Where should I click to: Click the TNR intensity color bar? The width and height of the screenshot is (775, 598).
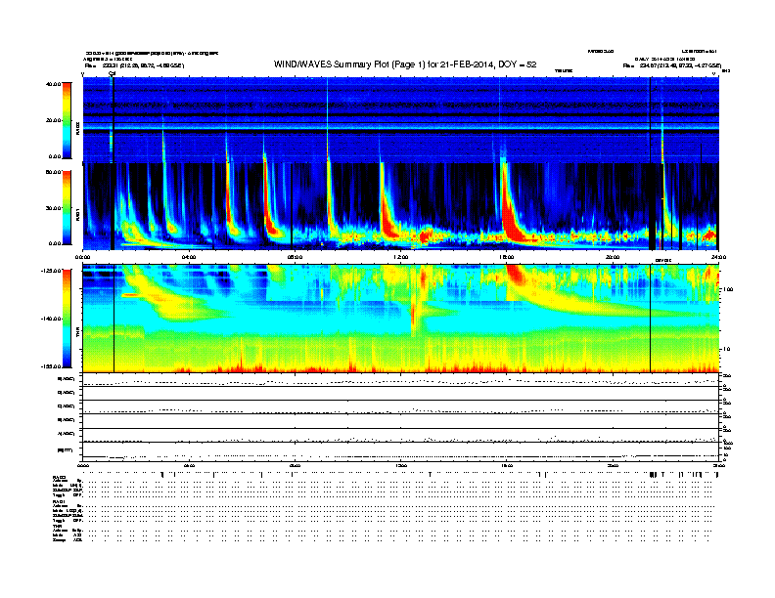pos(67,319)
